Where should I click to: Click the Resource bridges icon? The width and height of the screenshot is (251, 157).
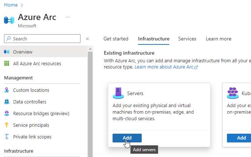point(7,113)
